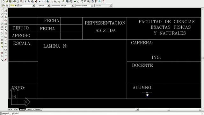This screenshot has height=115, width=204.
Task: Select the Circle draw tool
Action: coord(2,33)
